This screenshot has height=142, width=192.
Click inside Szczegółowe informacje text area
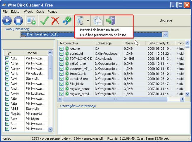[x=124, y=121]
